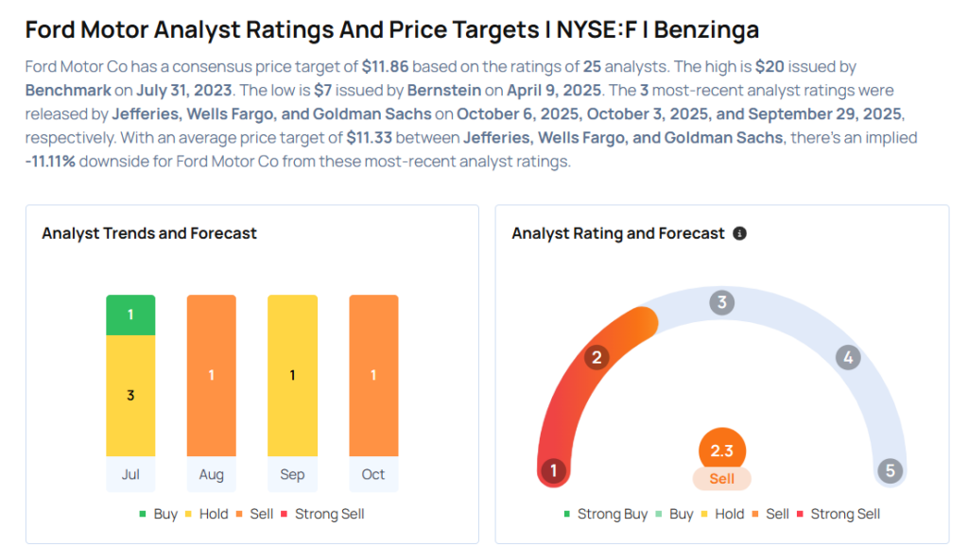This screenshot has height=545, width=968.
Task: Click gauge marker number 4
Action: [848, 357]
